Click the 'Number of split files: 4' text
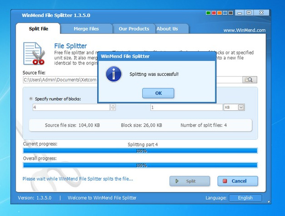 [204, 125]
